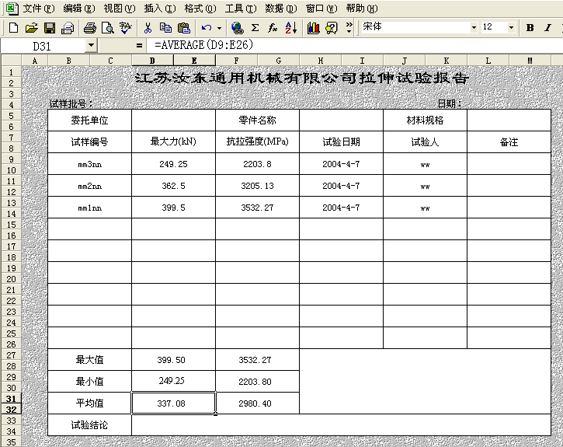Image resolution: width=563 pixels, height=447 pixels.
Task: Click the 委托单位 header cell
Action: click(x=90, y=120)
